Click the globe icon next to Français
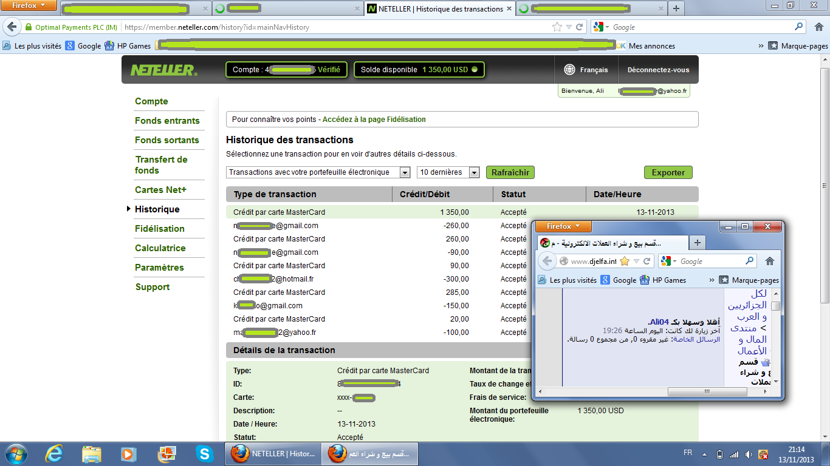The image size is (830, 466). coord(569,70)
